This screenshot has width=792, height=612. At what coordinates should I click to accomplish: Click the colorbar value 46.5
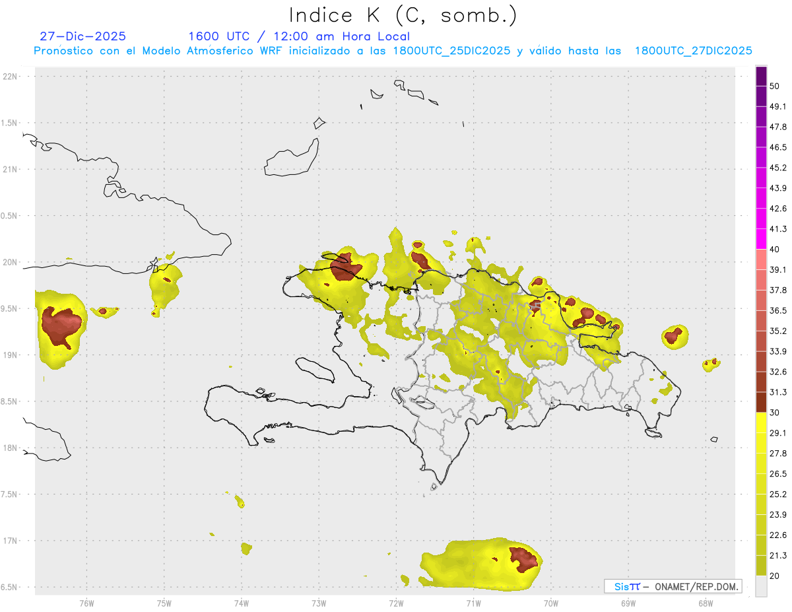(x=777, y=147)
